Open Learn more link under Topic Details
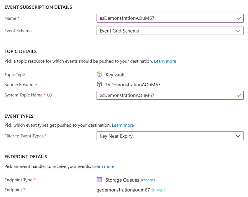 (x=165, y=61)
